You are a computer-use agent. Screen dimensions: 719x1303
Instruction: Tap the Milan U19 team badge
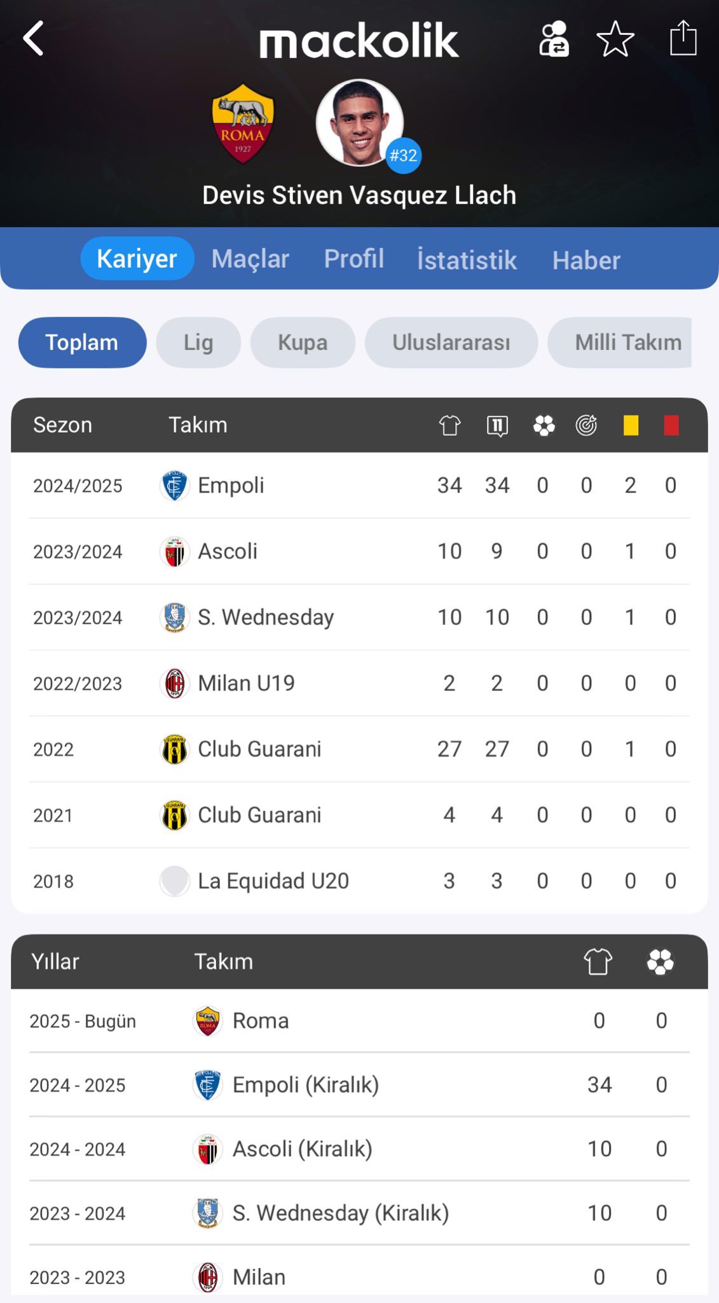click(x=174, y=684)
